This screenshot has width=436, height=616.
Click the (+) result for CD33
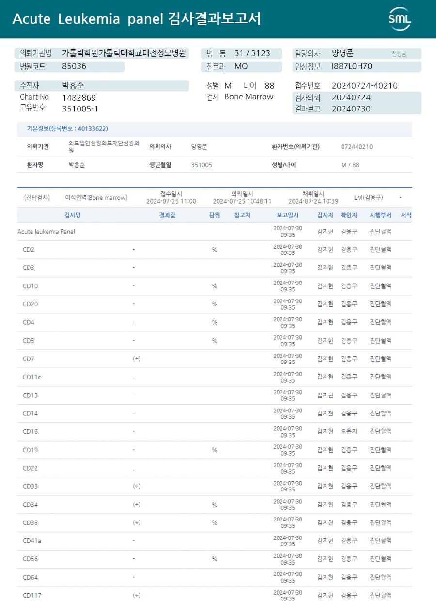pyautogui.click(x=137, y=486)
